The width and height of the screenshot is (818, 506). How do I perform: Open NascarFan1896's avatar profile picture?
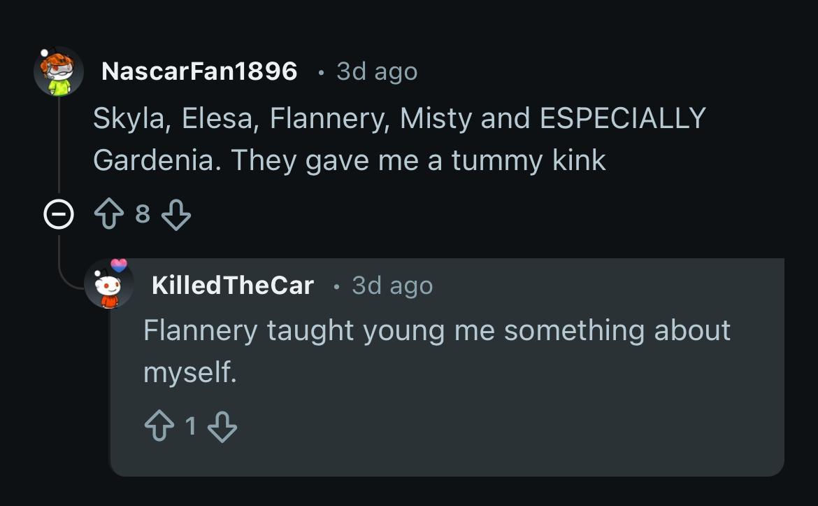[59, 71]
